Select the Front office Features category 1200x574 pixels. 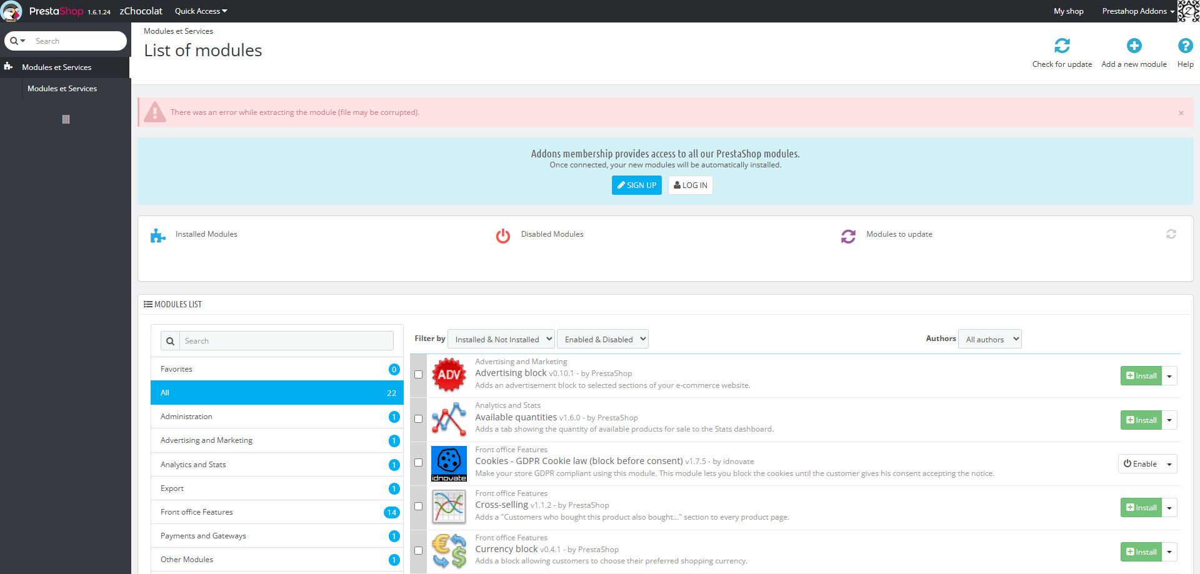277,512
